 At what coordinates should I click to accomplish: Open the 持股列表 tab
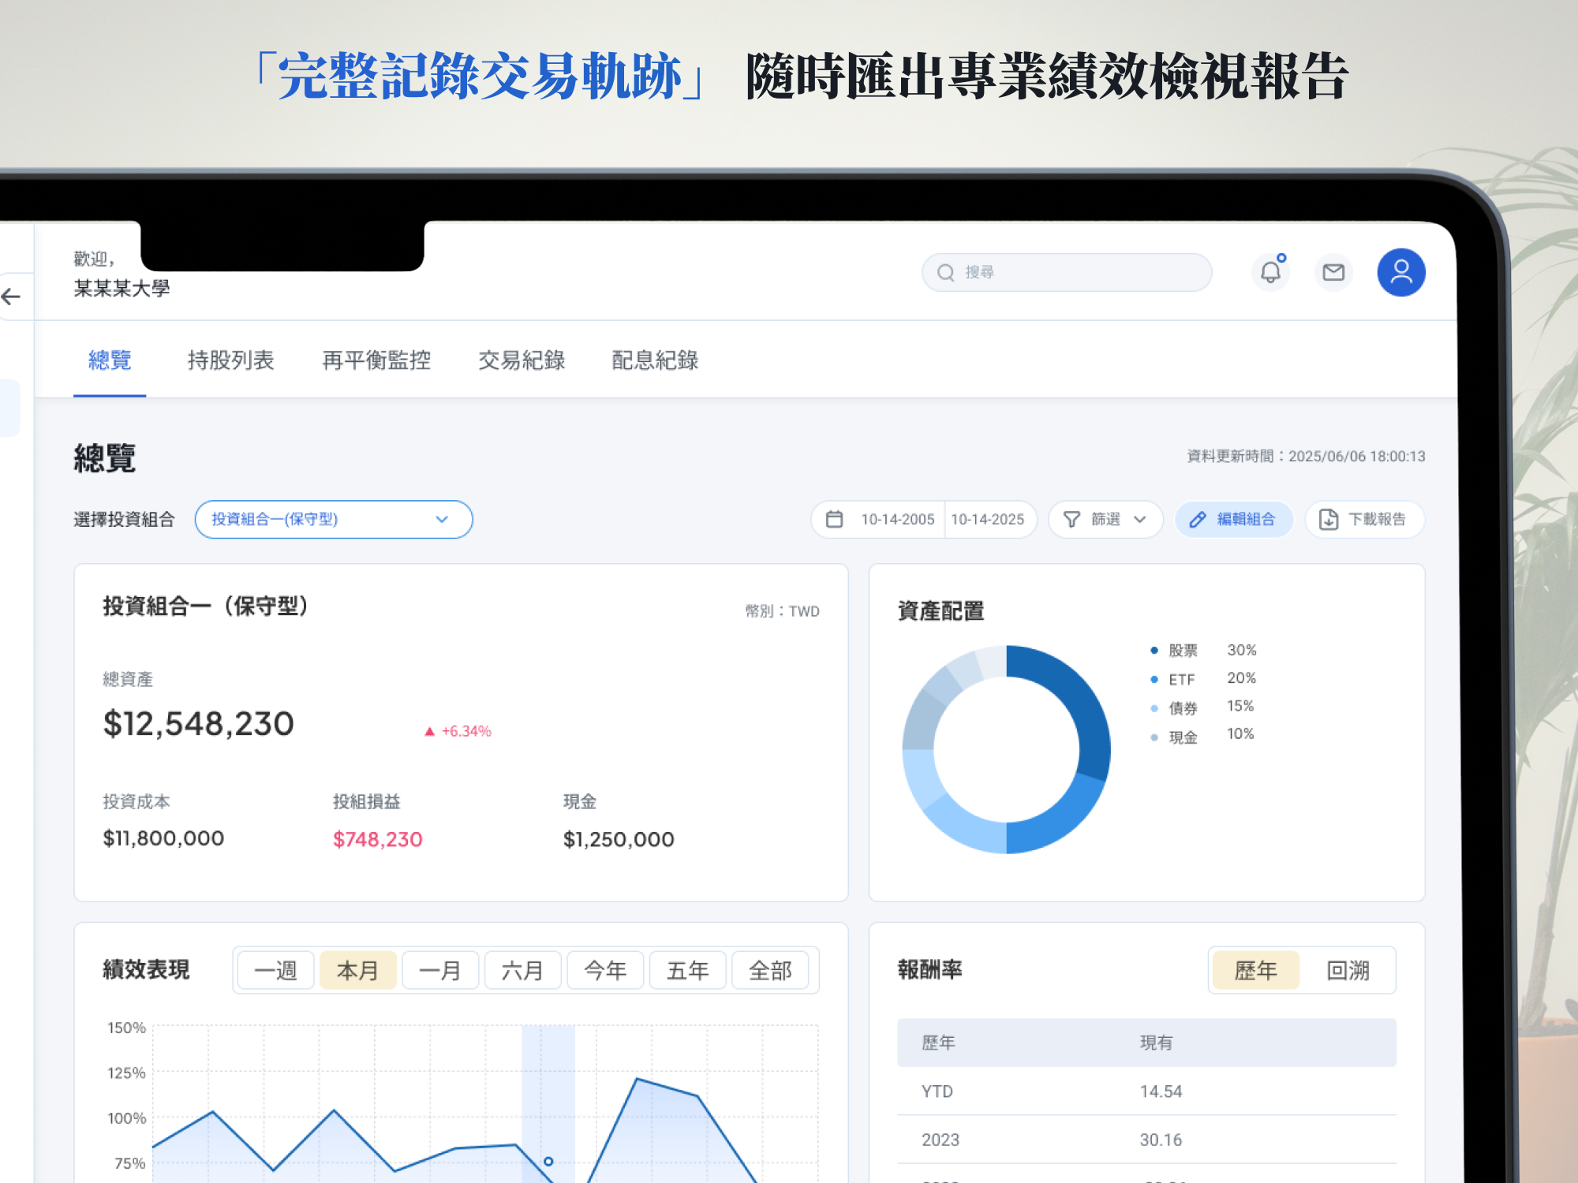point(230,360)
